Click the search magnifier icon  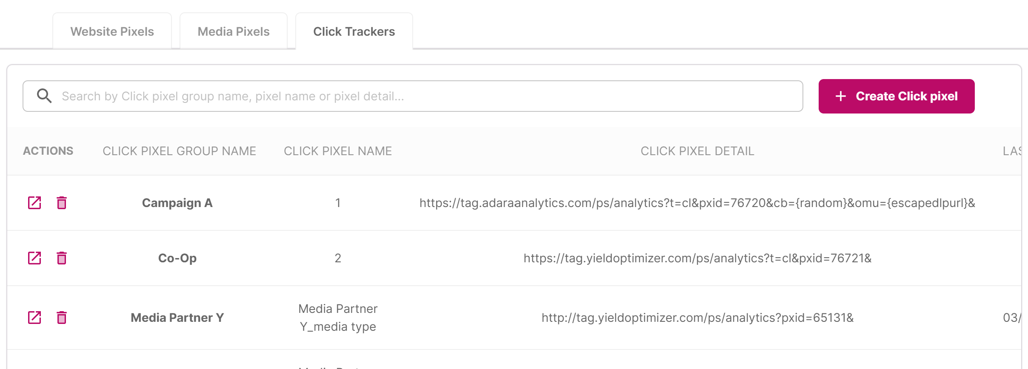(44, 96)
